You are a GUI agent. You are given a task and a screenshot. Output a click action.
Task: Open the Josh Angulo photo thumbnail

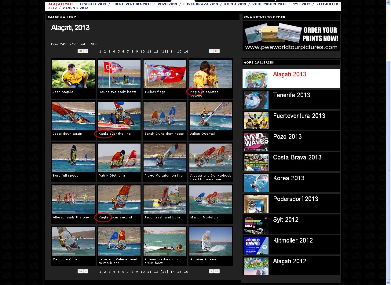click(73, 74)
